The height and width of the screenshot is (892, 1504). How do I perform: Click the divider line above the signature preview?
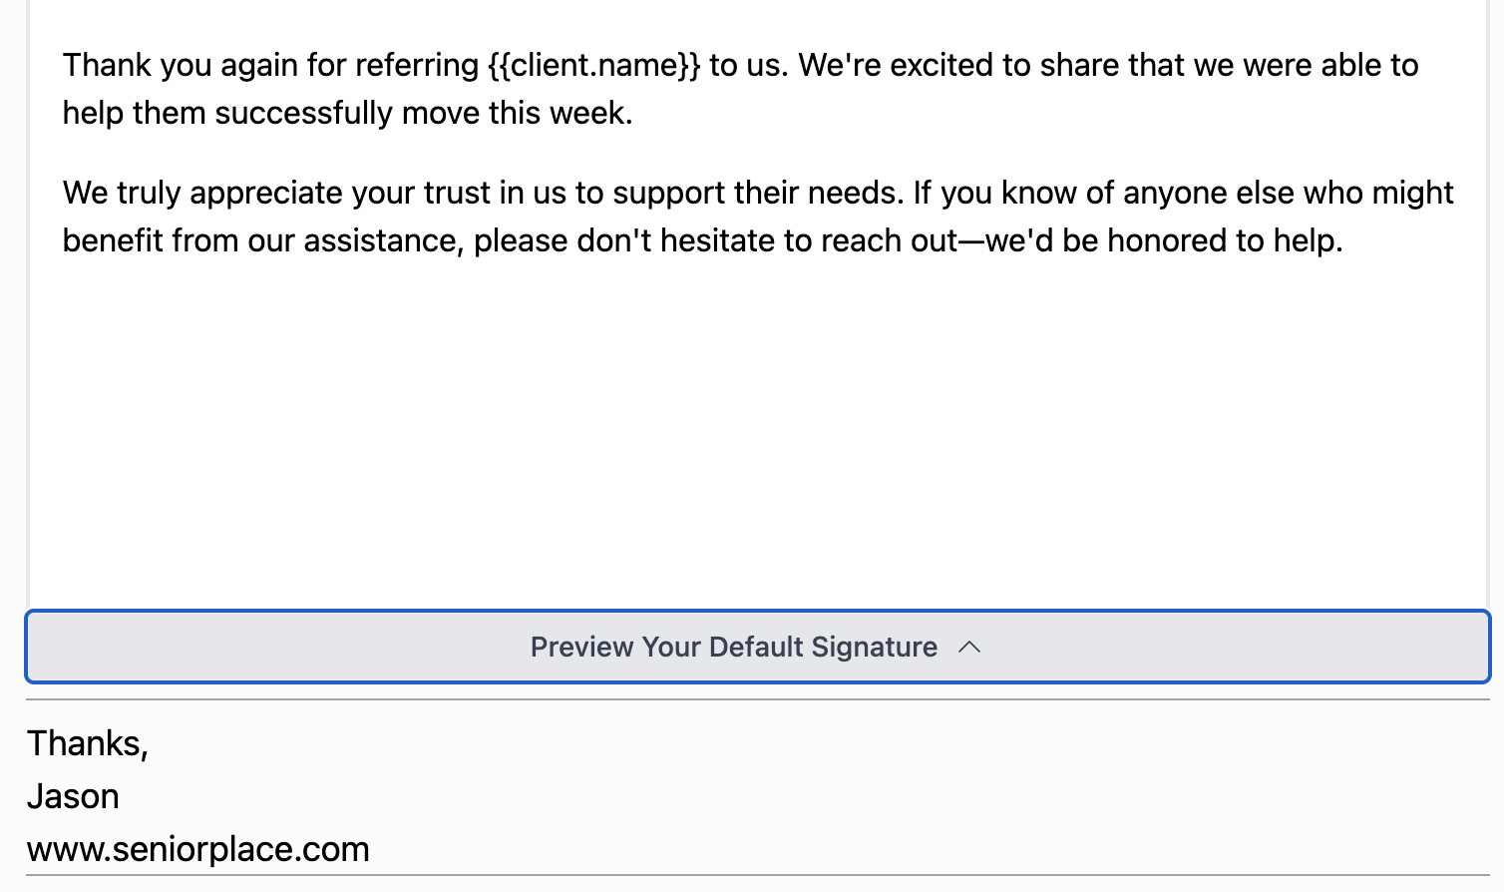click(x=757, y=699)
